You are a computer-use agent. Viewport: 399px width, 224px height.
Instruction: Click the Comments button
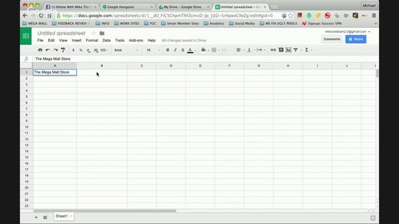tap(332, 39)
